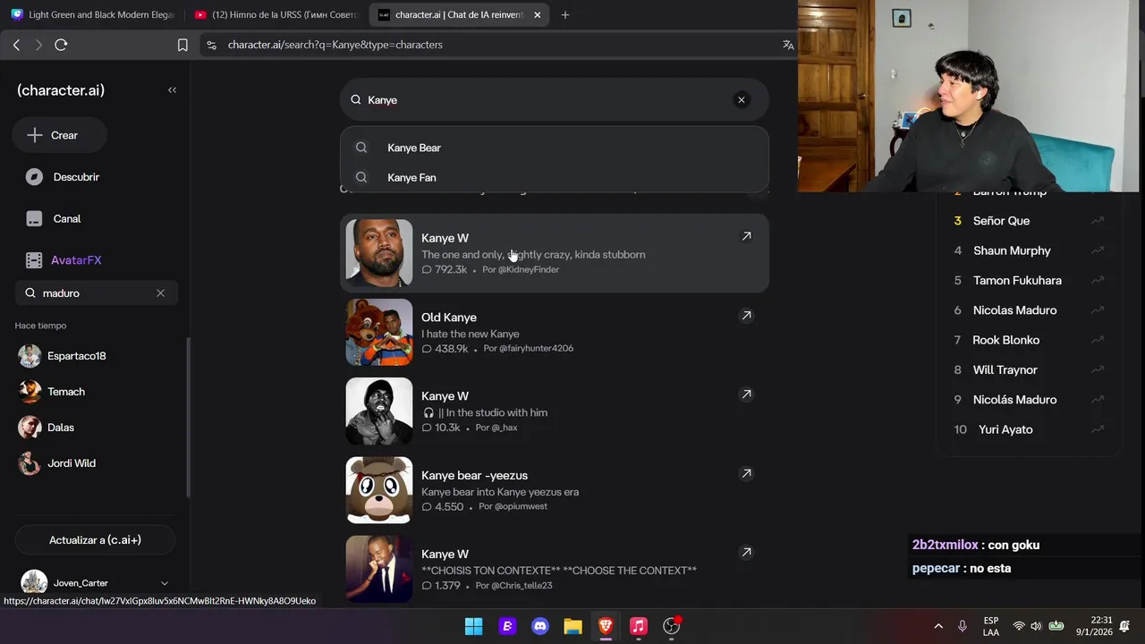Open arrow icon for Kanye W by KidneyFinder

[746, 236]
